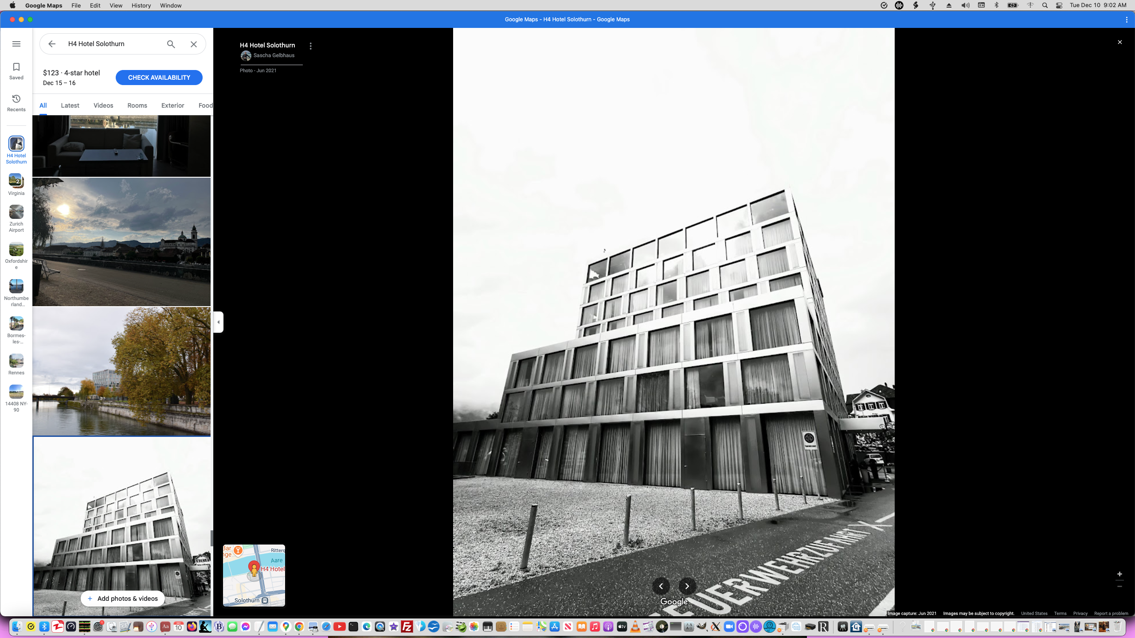Click the Zurich Airport sidebar icon
This screenshot has height=638, width=1135.
pos(16,211)
